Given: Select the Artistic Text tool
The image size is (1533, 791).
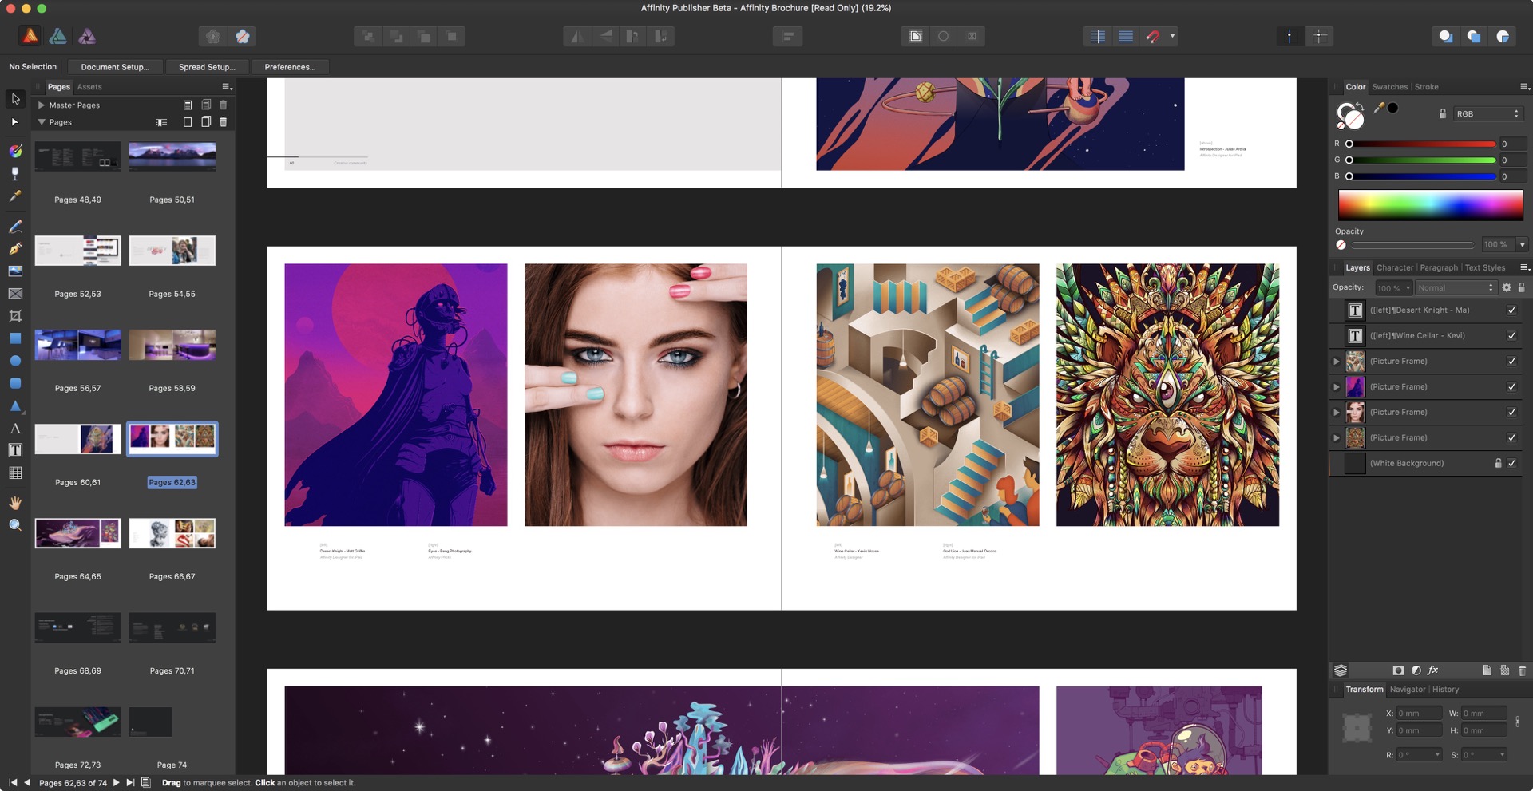Looking at the screenshot, I should [x=15, y=429].
